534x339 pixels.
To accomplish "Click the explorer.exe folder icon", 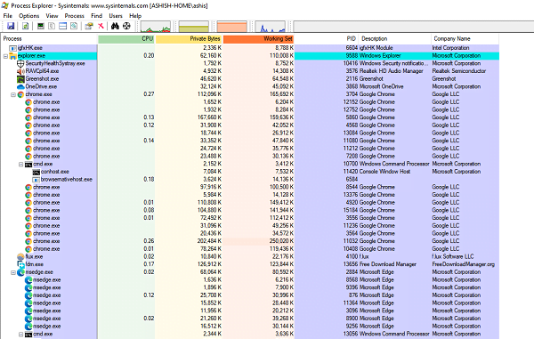I will click(12, 56).
